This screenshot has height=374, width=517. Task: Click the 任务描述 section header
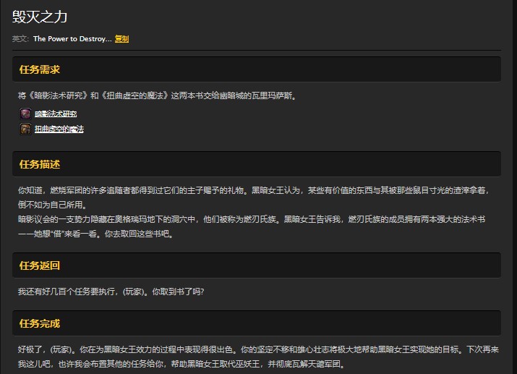tap(40, 164)
